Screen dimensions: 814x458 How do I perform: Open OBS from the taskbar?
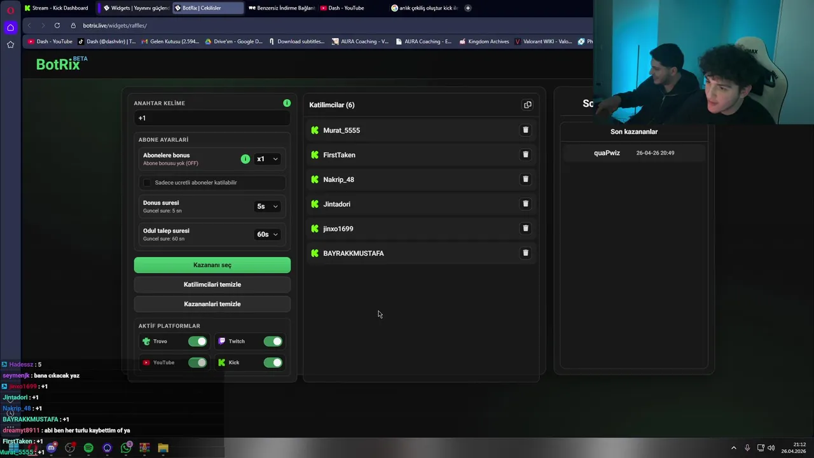[70, 448]
